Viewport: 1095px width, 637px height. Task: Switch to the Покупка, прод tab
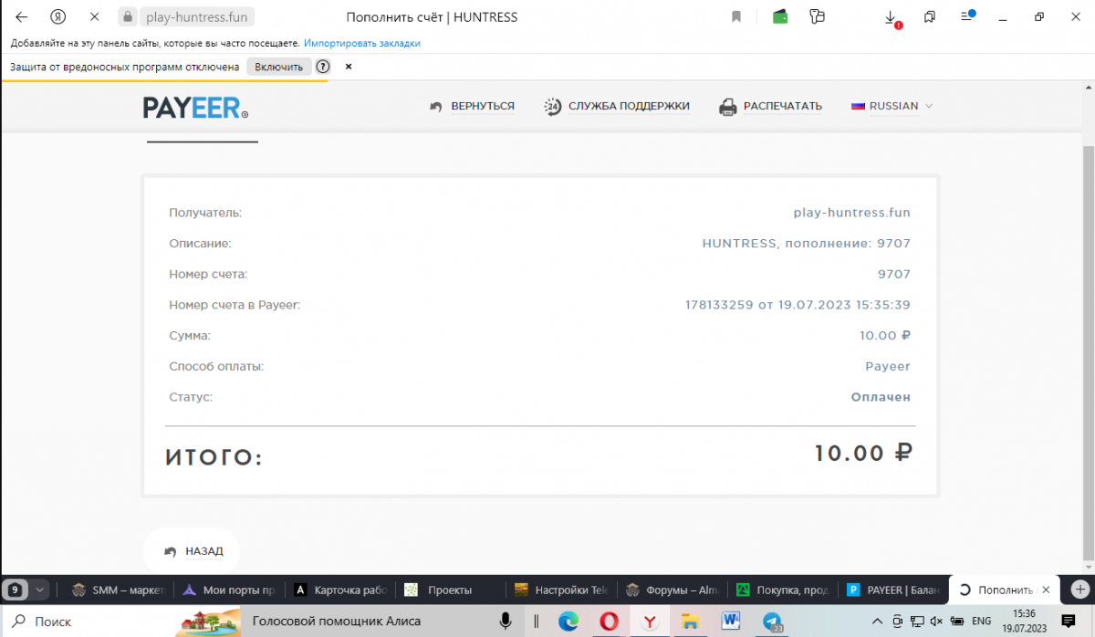[x=783, y=590]
